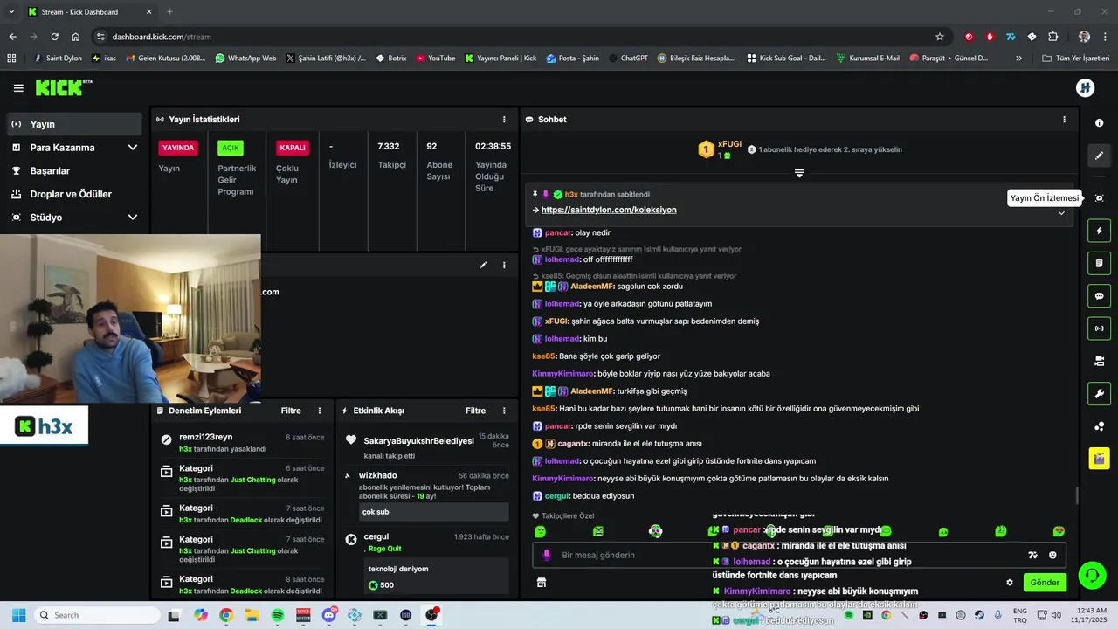The height and width of the screenshot is (629, 1118).
Task: Reload the page
Action: point(55,37)
